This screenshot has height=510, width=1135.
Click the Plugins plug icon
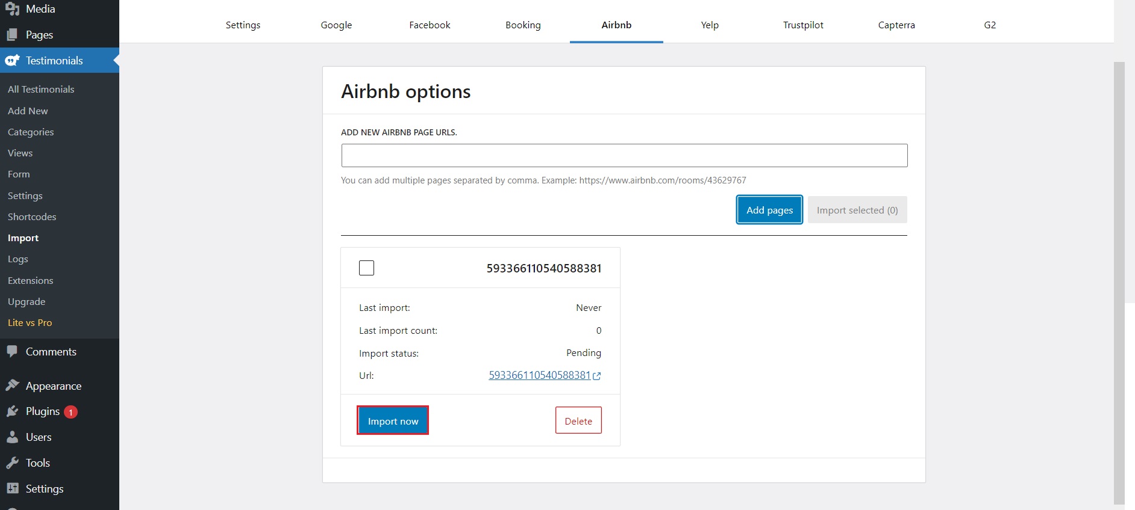(x=12, y=411)
